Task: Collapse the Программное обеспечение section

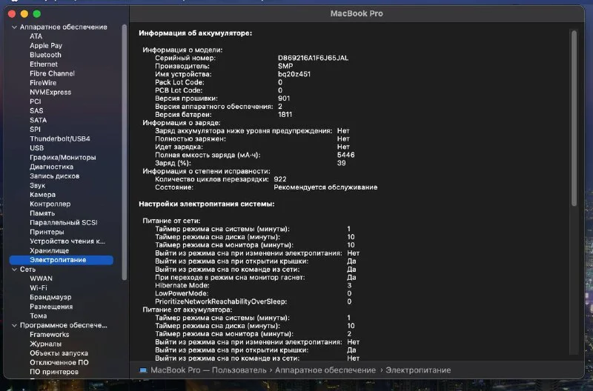Action: point(13,325)
